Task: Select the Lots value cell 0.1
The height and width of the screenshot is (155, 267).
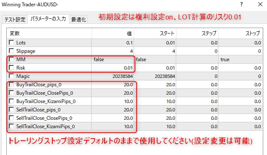Action: tap(113, 43)
